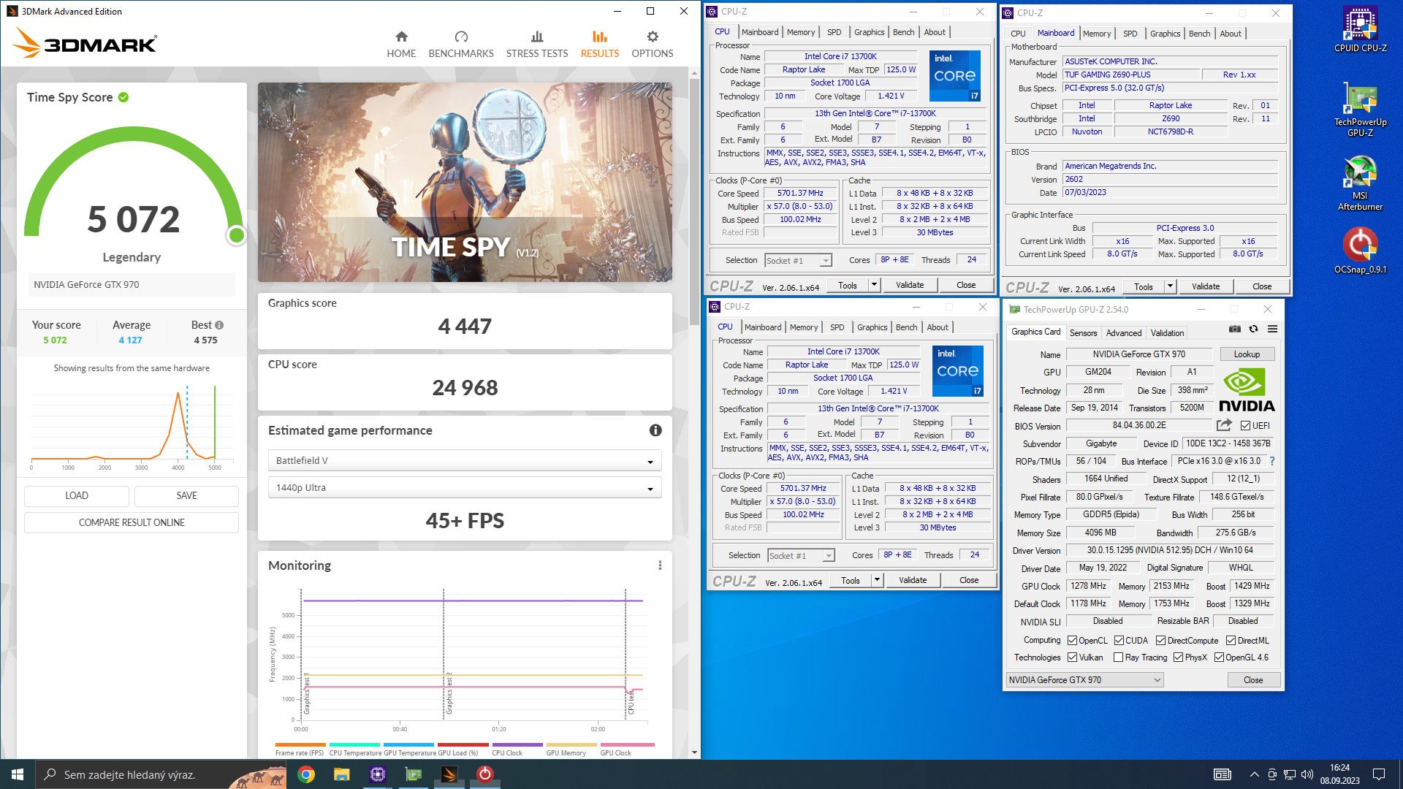Click the SAVE button in 3DMark

click(x=186, y=496)
